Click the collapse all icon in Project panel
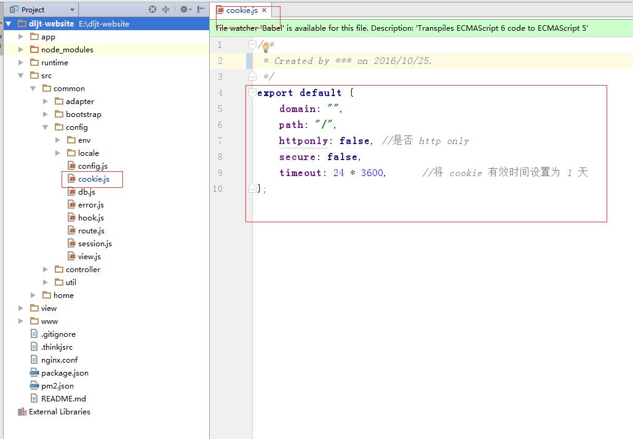The height and width of the screenshot is (439, 633). coord(165,9)
